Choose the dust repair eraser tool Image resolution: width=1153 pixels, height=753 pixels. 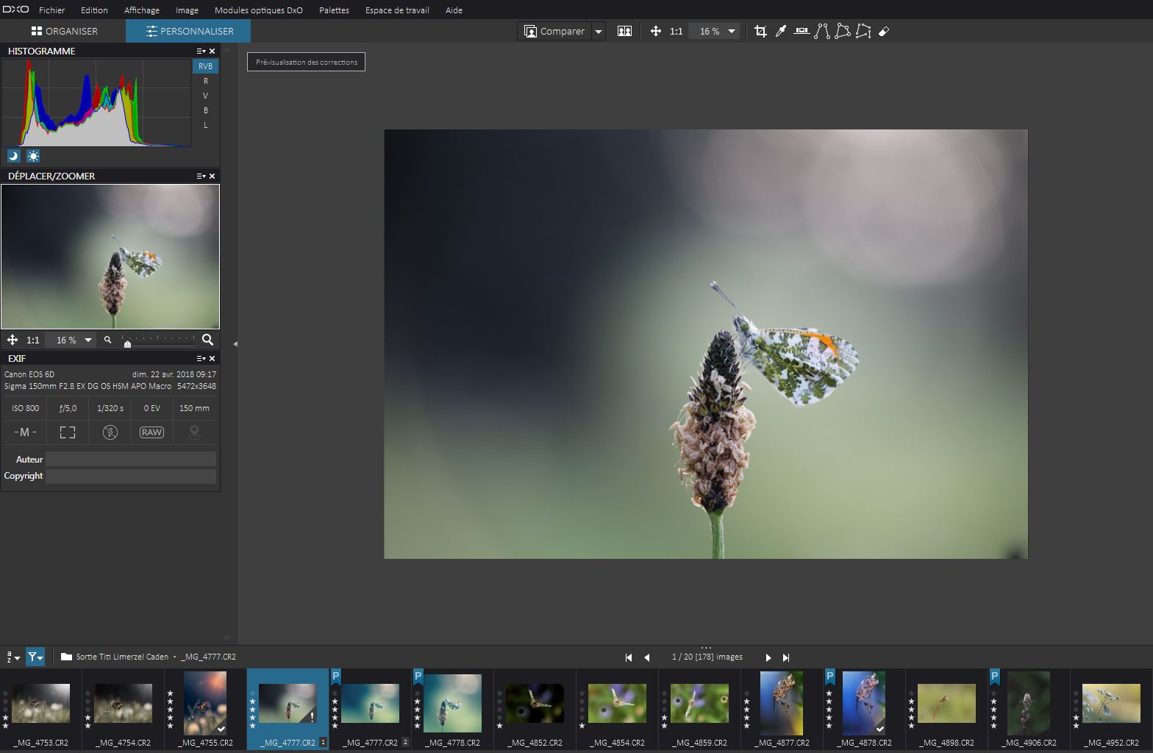[x=884, y=31]
